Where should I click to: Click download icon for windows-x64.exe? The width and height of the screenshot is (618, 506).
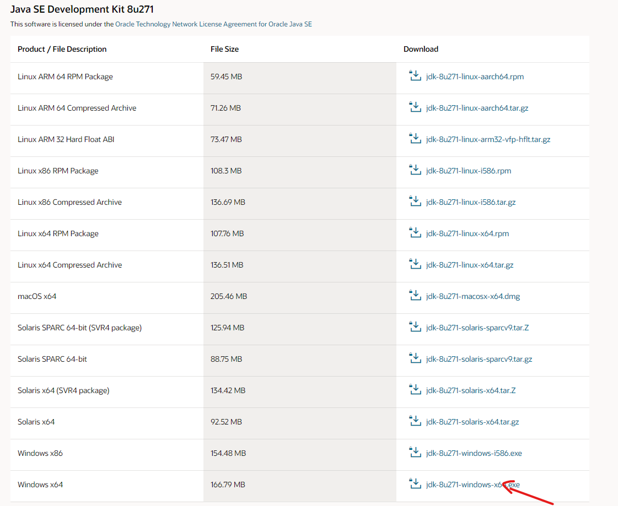click(x=415, y=483)
